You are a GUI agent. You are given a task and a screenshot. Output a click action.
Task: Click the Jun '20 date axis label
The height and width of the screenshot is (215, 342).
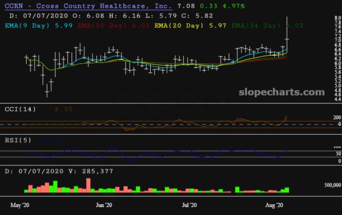[103, 204]
